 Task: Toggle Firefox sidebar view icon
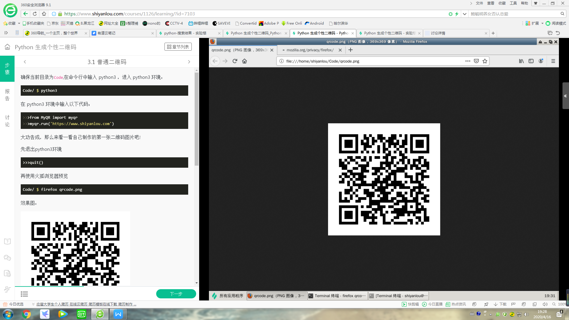pyautogui.click(x=531, y=61)
